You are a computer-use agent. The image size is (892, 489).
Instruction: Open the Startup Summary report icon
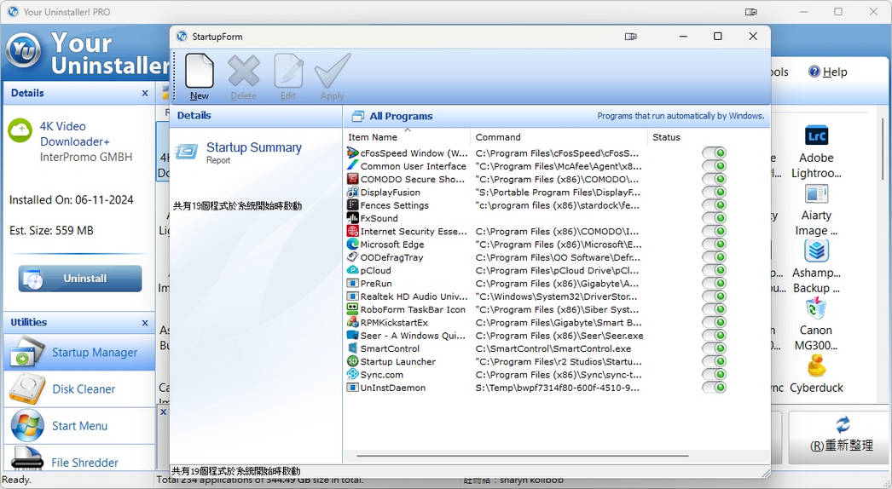[x=187, y=152]
